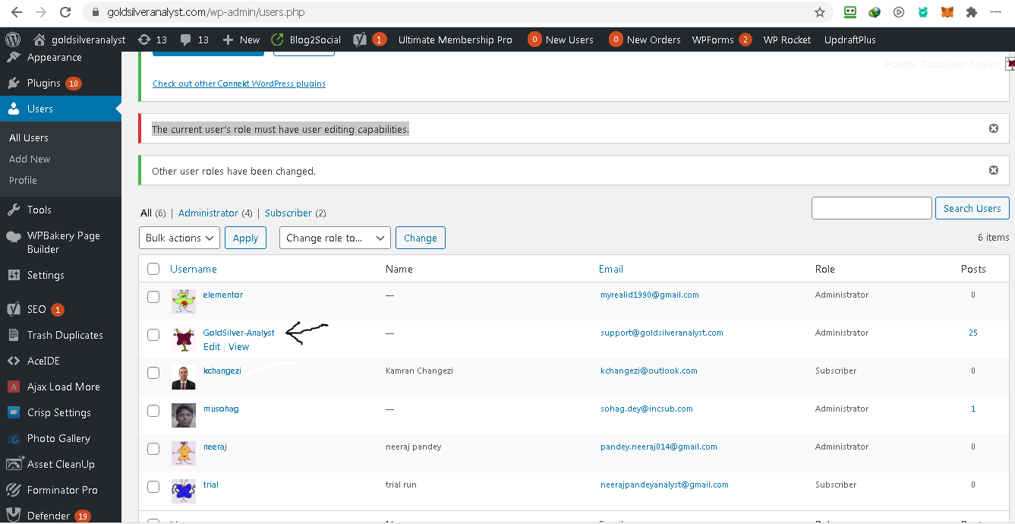
Task: Click Edit under GoldSilver-Analyst
Action: 212,346
